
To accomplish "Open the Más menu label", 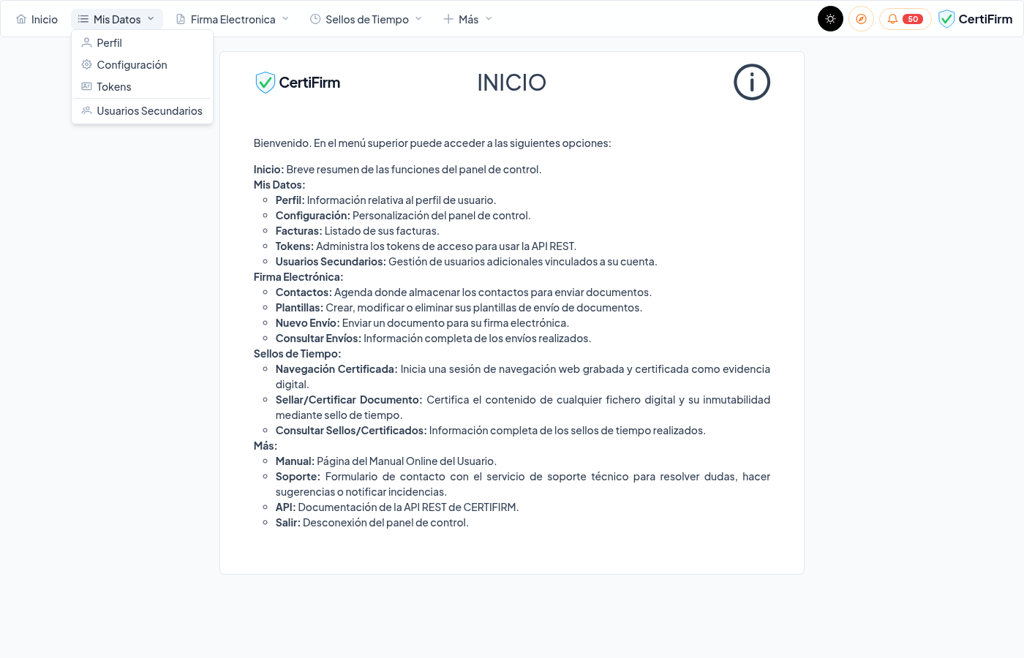I will 469,20.
